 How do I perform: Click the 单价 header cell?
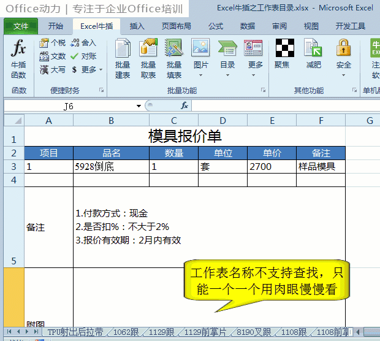click(x=272, y=153)
